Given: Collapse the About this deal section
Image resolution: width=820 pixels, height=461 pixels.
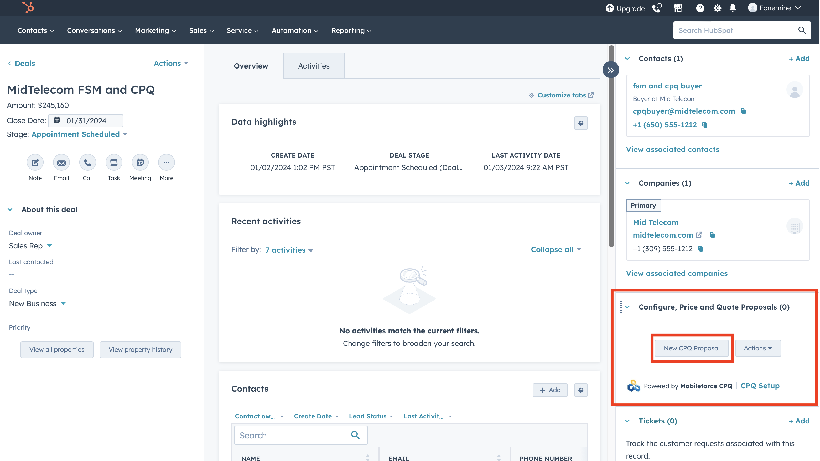Looking at the screenshot, I should [10, 210].
